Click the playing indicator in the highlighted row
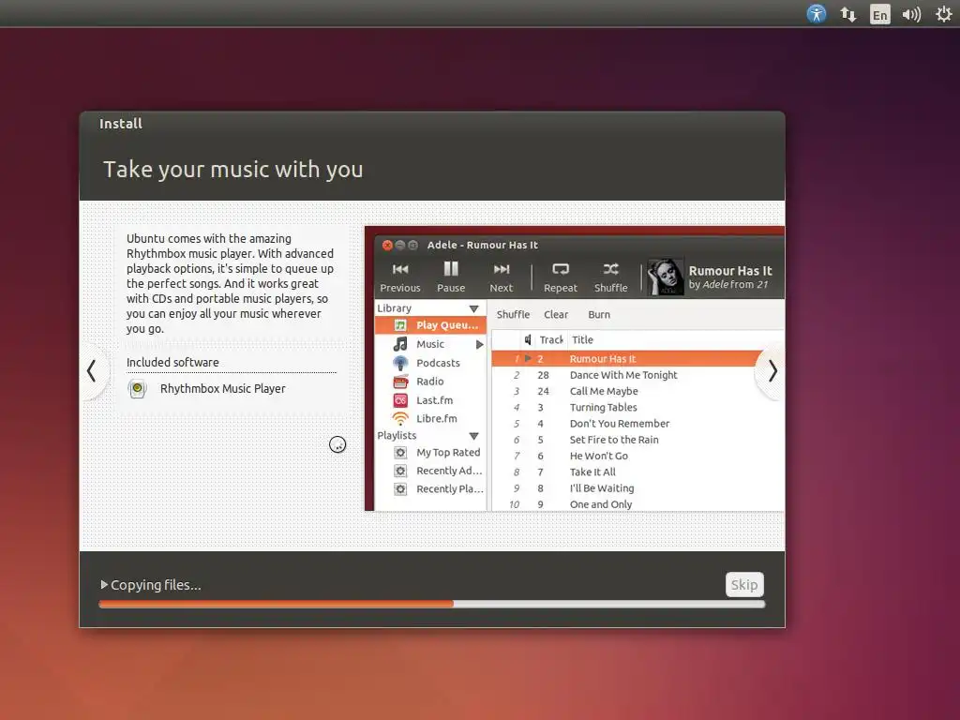The width and height of the screenshot is (960, 720). (528, 359)
